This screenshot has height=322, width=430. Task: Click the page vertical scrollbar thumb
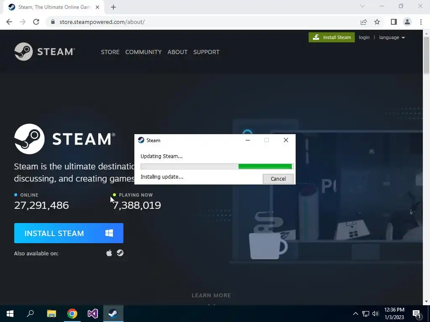point(426,55)
